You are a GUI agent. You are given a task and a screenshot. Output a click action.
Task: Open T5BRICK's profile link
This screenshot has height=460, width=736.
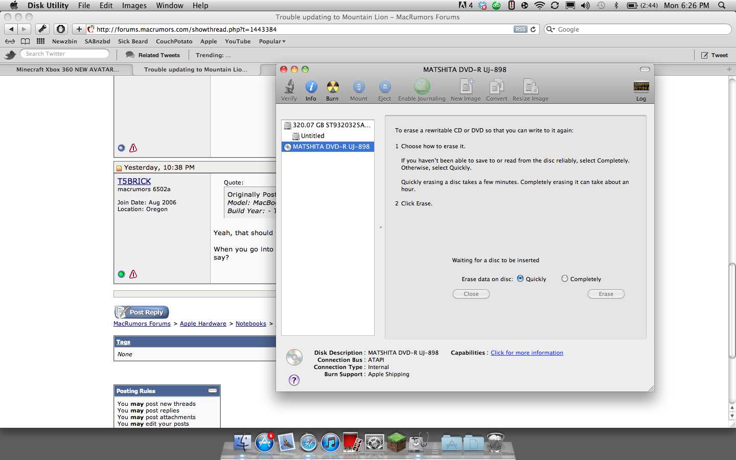[134, 181]
